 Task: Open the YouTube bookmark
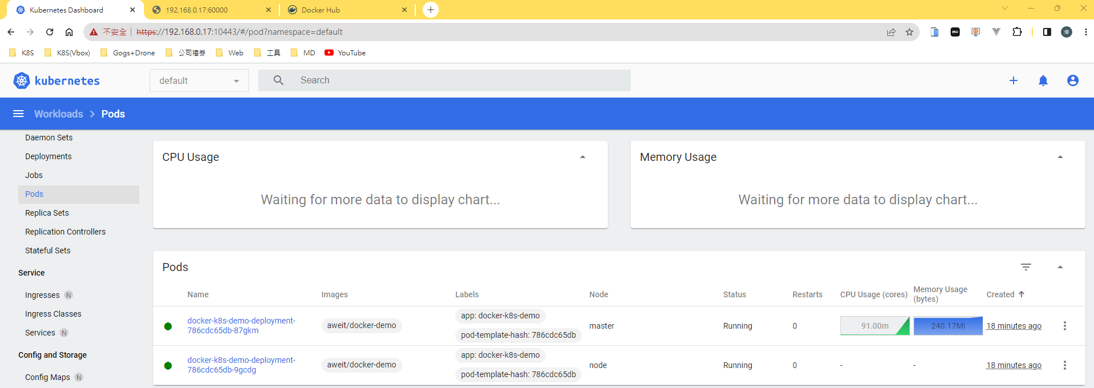345,52
